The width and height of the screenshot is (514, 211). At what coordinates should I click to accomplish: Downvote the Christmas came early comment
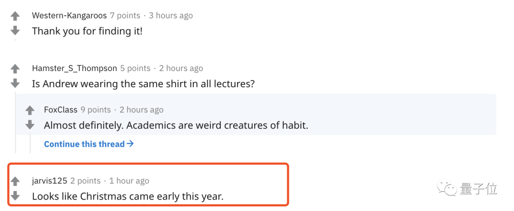tap(15, 195)
